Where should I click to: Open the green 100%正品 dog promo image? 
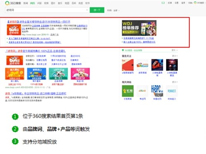(59, 74)
